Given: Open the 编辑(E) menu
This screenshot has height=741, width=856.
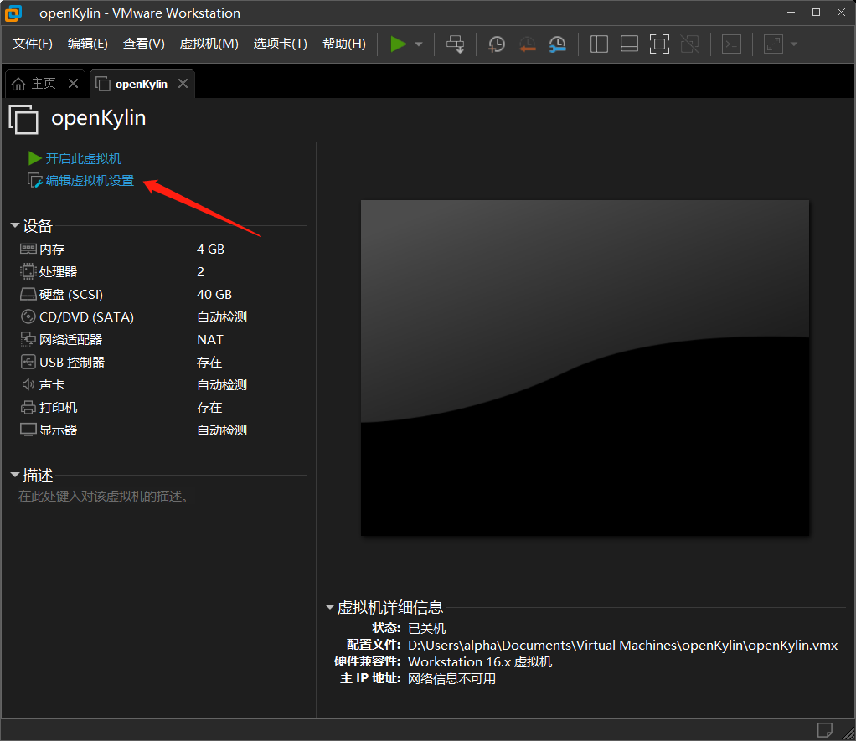Looking at the screenshot, I should (87, 44).
